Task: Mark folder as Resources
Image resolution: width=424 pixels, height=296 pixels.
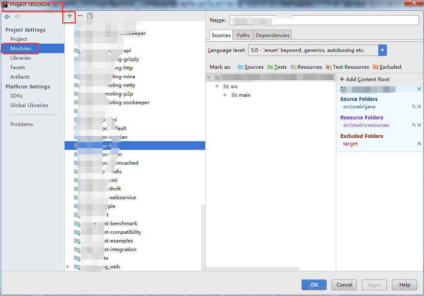Action: (x=306, y=67)
